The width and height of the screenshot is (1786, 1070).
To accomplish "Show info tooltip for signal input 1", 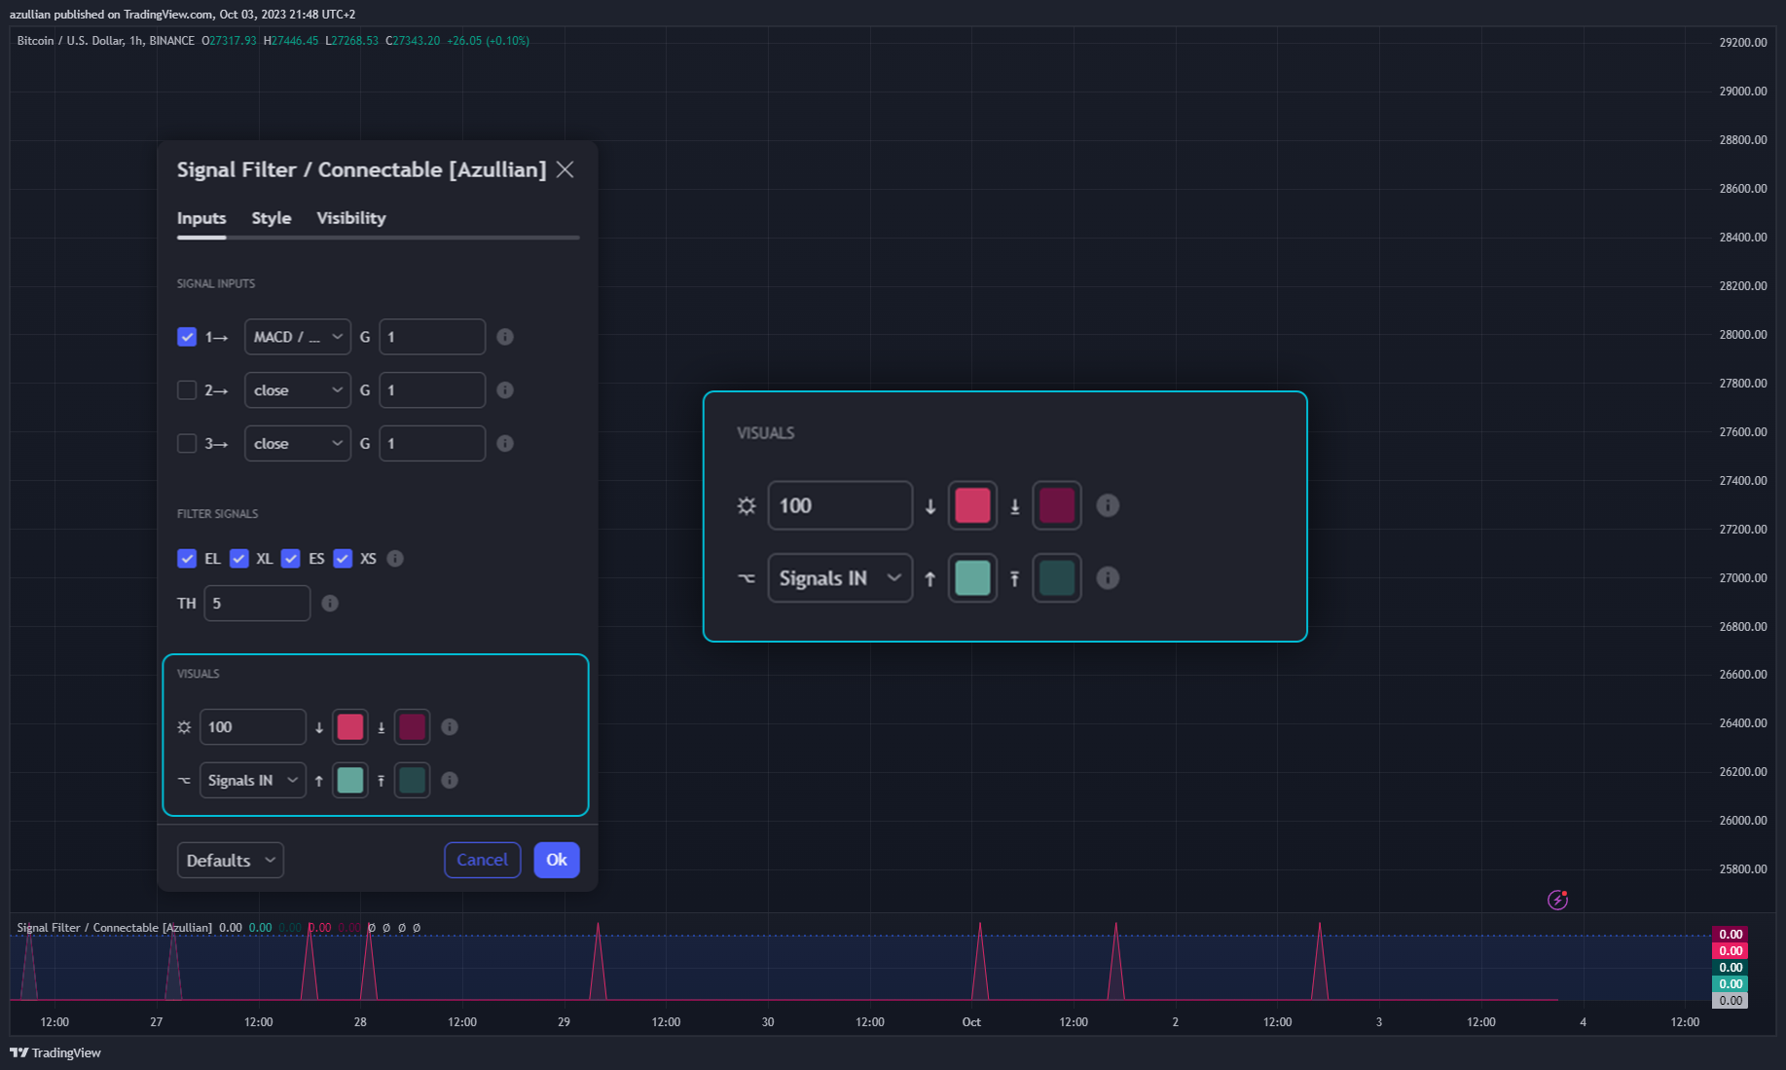I will pos(505,337).
